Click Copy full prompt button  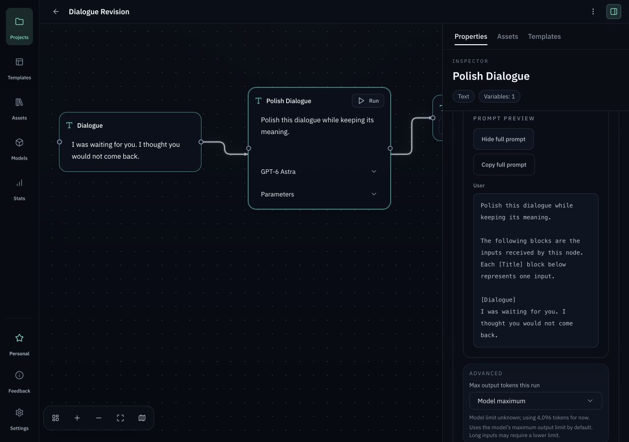pos(504,165)
